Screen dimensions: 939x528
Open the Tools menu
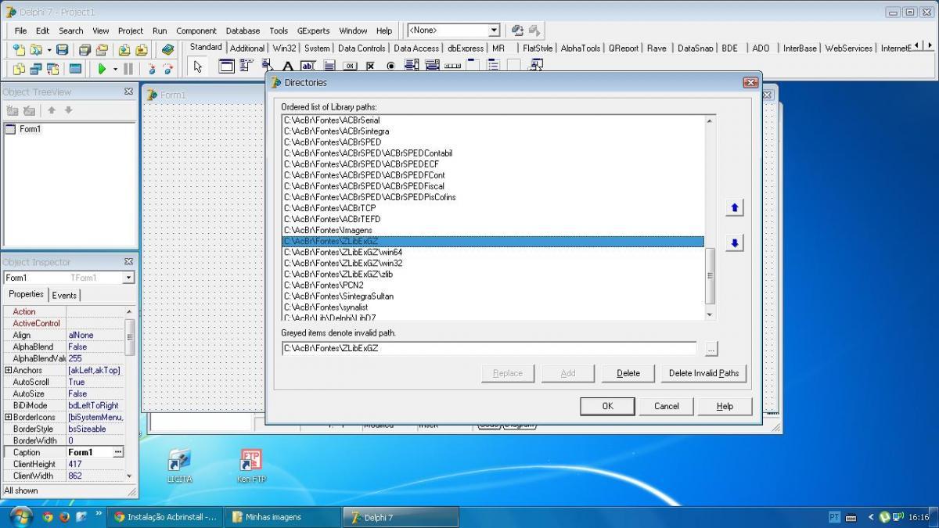[x=279, y=31]
